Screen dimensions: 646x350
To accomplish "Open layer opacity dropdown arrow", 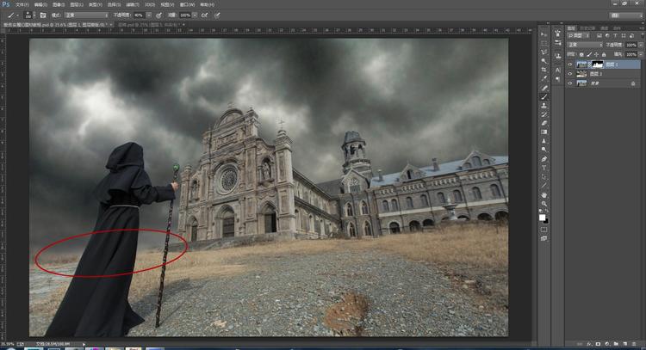I will [641, 45].
